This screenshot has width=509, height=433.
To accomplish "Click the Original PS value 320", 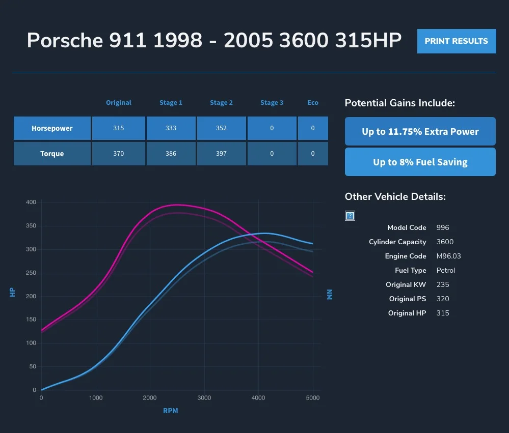I will [x=443, y=299].
